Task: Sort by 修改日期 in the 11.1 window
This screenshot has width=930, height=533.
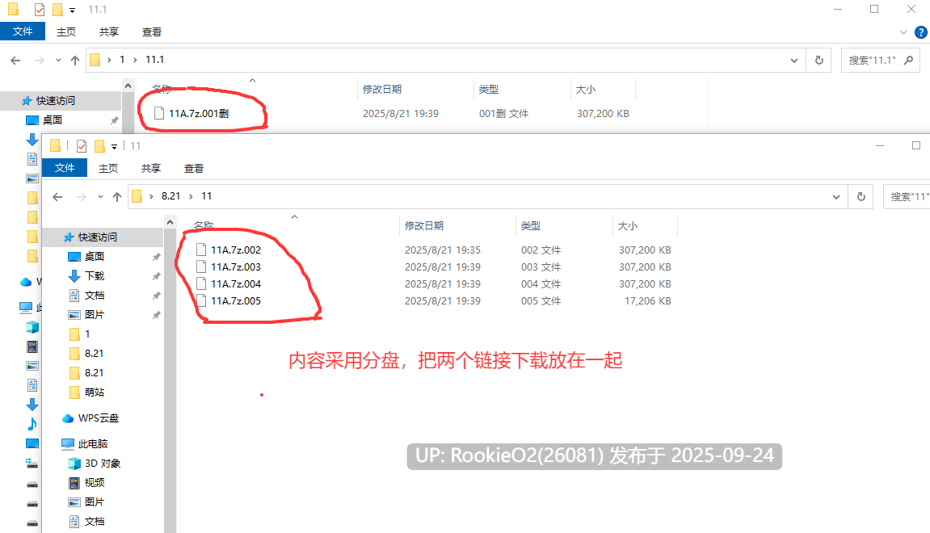Action: [x=382, y=90]
